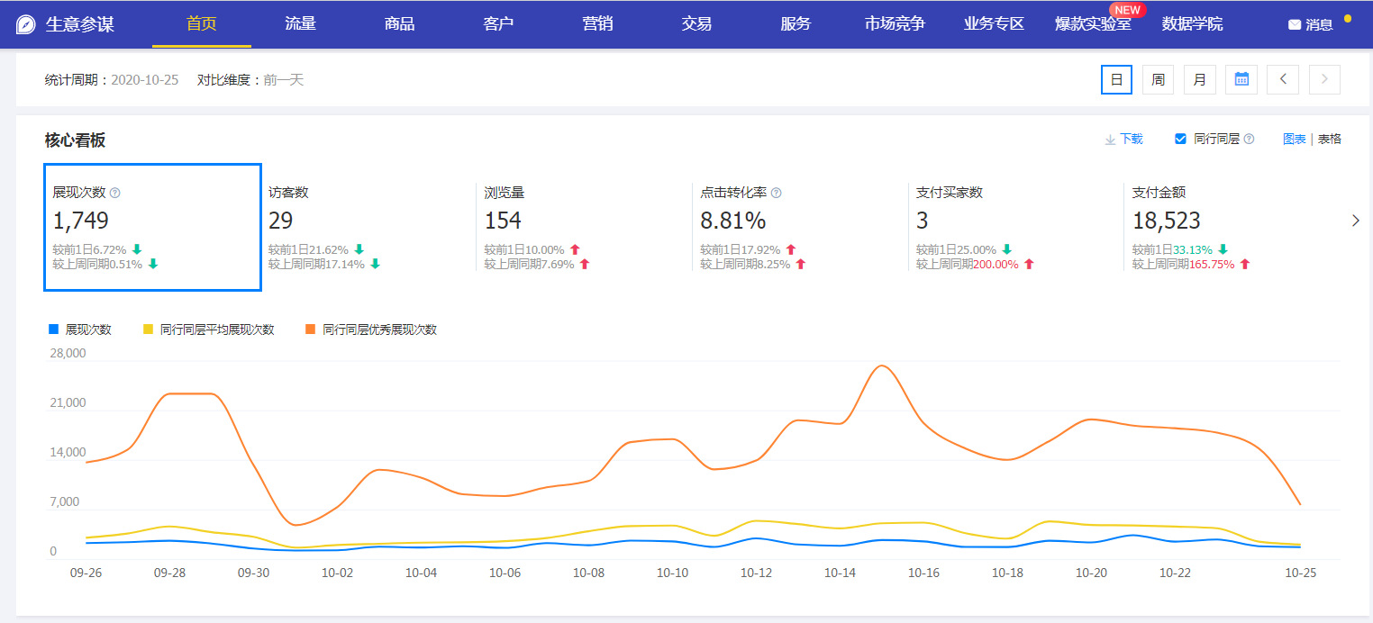Select the 月 monthly period button

(x=1199, y=79)
